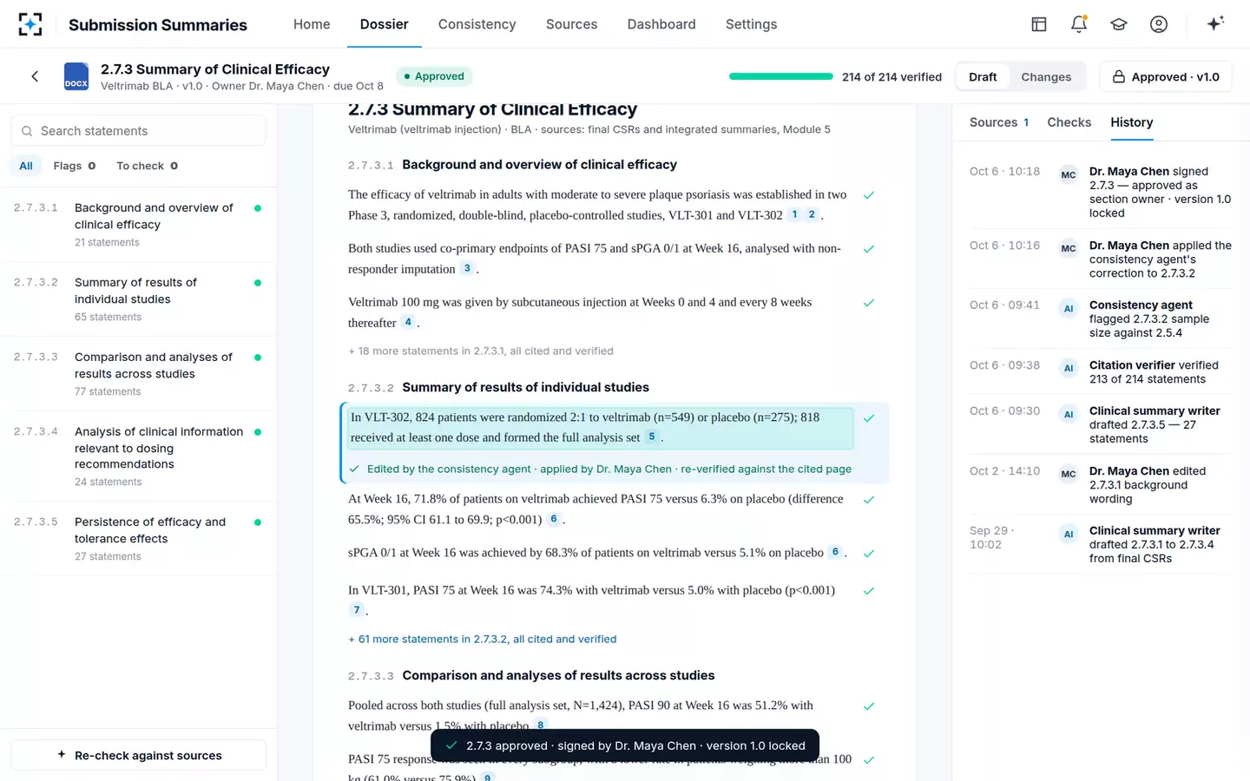Go back using the left arrow
The width and height of the screenshot is (1250, 781).
tap(35, 76)
